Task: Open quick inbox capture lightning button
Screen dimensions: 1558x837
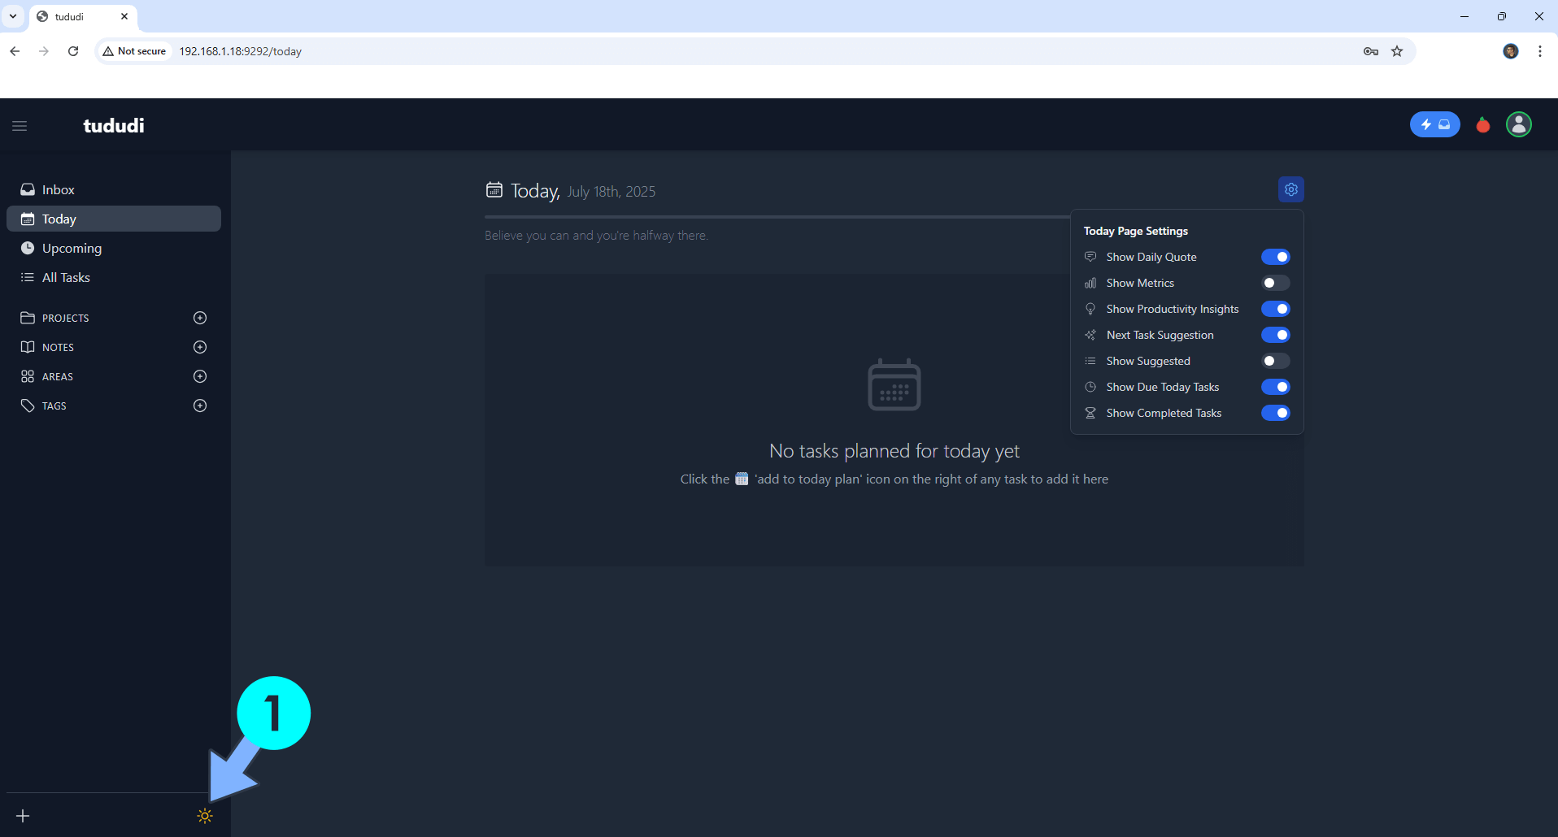Action: (1434, 124)
